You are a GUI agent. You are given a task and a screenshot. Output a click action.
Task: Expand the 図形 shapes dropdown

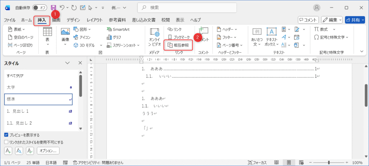(82, 29)
